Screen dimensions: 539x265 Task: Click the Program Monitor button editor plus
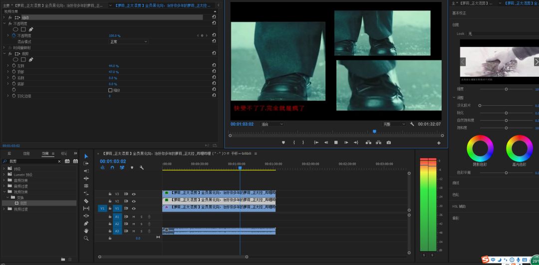coord(439,143)
